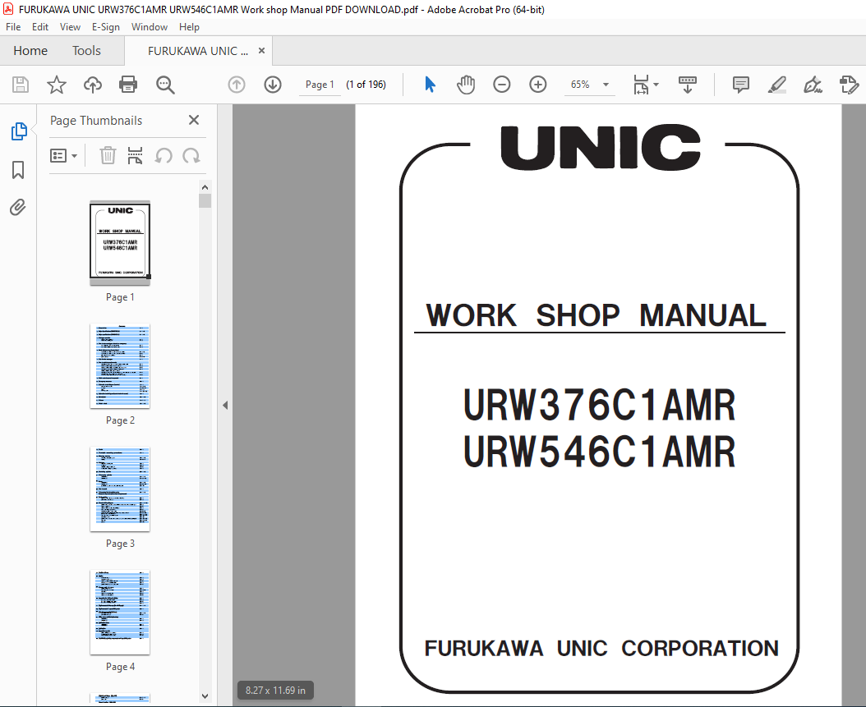Viewport: 866px width, 707px height.
Task: Click the thumbnails scrollbar handle
Action: pyautogui.click(x=205, y=200)
